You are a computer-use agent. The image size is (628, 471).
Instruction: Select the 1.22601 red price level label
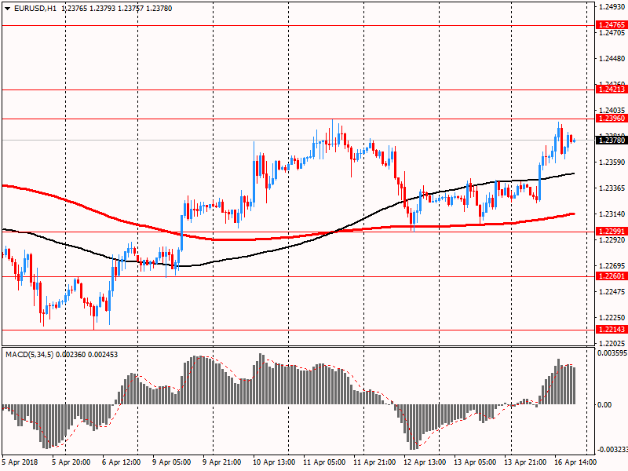(612, 276)
